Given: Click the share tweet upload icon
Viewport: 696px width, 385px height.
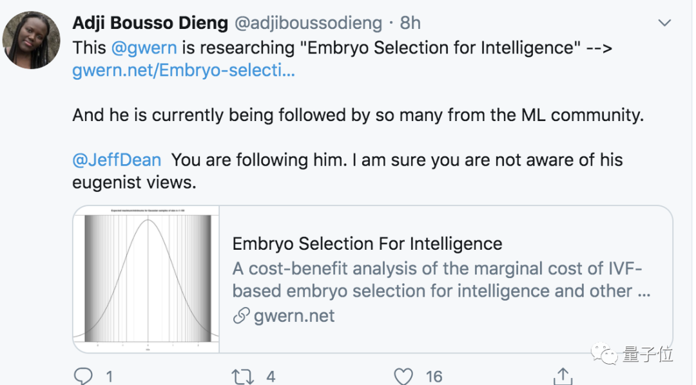Looking at the screenshot, I should tap(563, 376).
